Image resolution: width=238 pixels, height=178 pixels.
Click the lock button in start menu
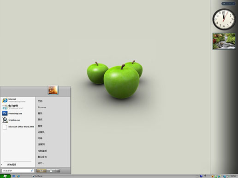click(51, 171)
